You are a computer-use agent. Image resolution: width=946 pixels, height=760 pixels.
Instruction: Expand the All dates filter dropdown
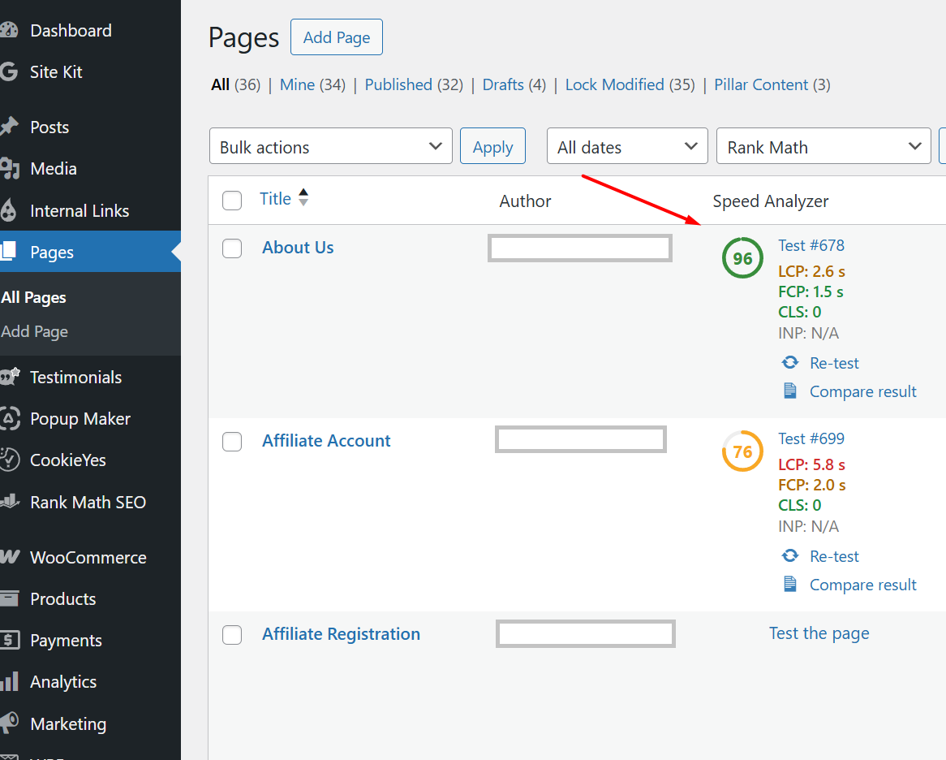[x=626, y=147]
